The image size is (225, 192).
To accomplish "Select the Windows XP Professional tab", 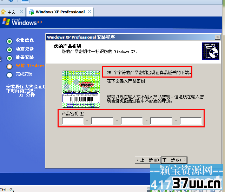I will click(x=60, y=12).
